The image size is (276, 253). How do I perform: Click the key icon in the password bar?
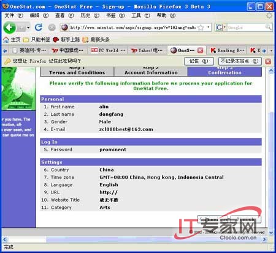[x=7, y=61]
